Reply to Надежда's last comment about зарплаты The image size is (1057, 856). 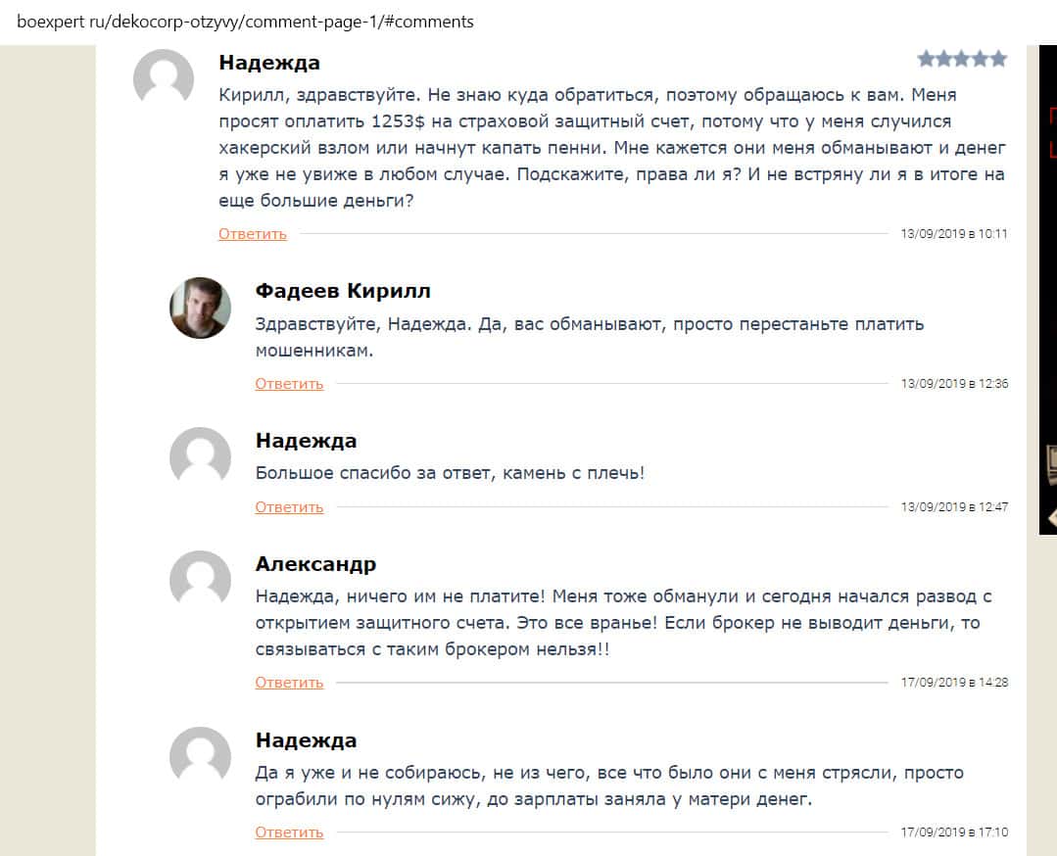pyautogui.click(x=289, y=832)
